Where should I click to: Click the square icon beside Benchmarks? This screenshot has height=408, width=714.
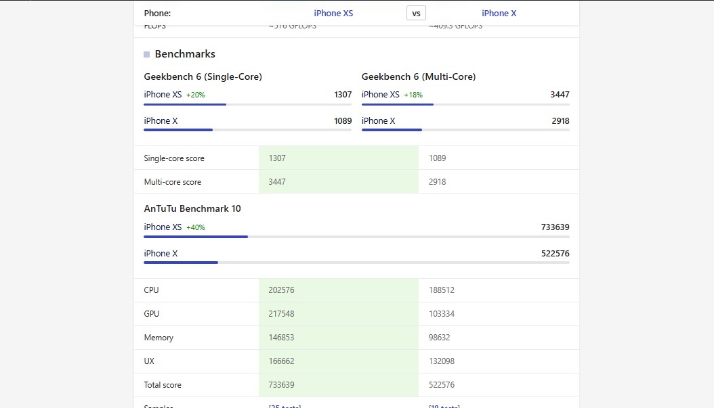[x=147, y=54]
